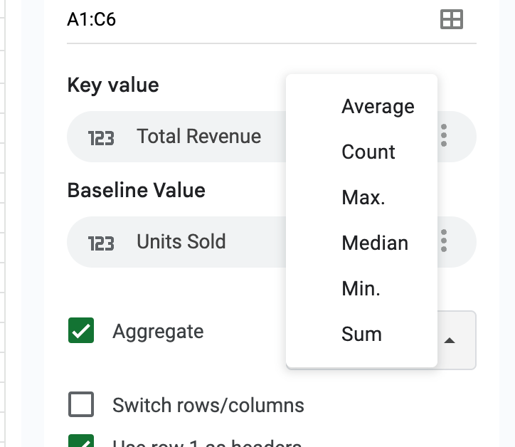The height and width of the screenshot is (447, 515).
Task: Click the 123 number icon beside Units Sold
Action: point(101,243)
